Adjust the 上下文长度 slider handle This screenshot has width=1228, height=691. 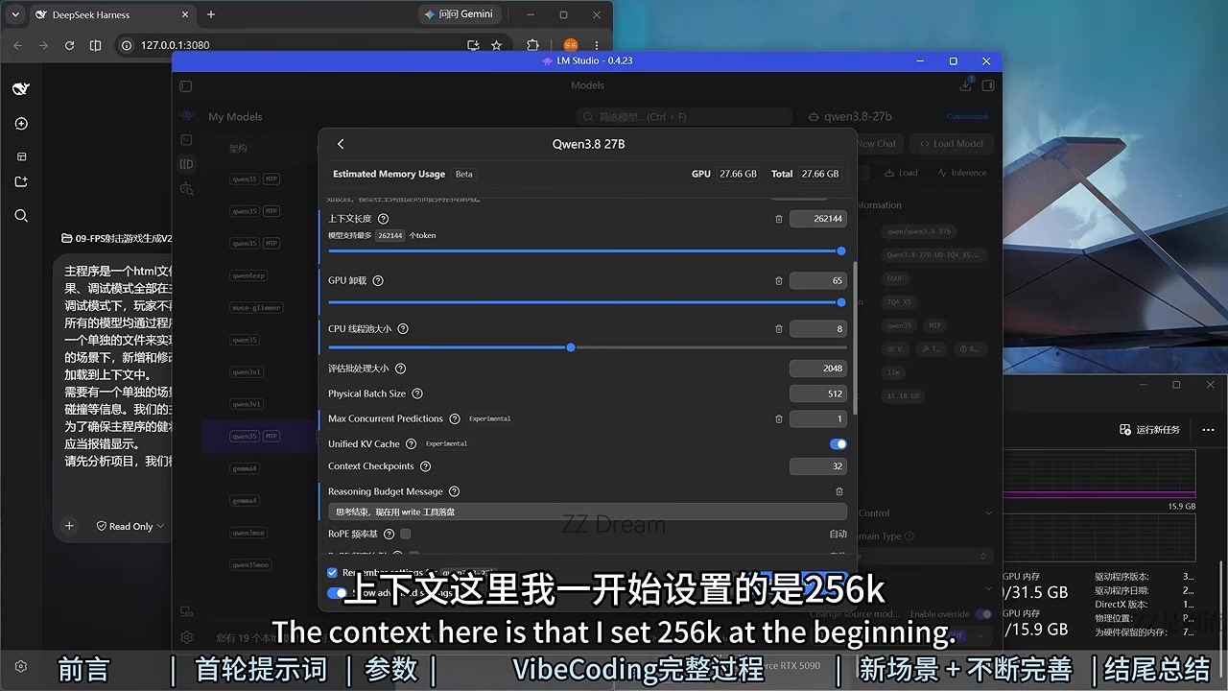point(841,251)
